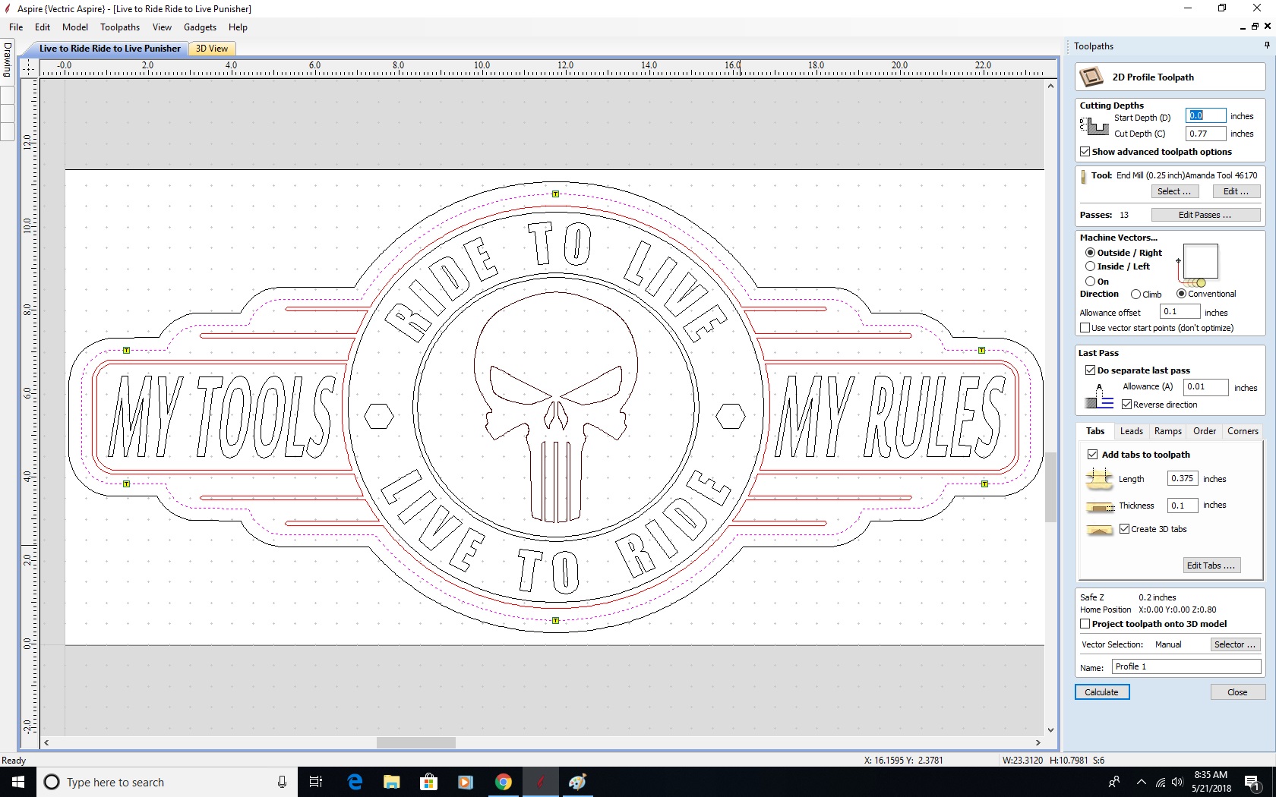The image size is (1276, 797).
Task: Enable Project toolpath onto 3D model
Action: [x=1085, y=624]
